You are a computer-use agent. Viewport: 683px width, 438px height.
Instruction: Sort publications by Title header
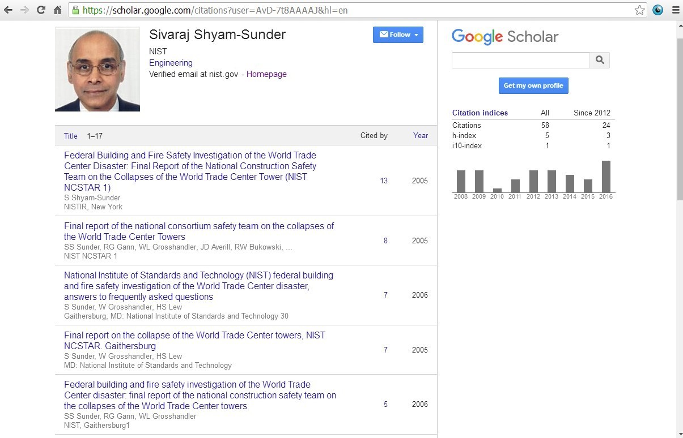(x=71, y=136)
